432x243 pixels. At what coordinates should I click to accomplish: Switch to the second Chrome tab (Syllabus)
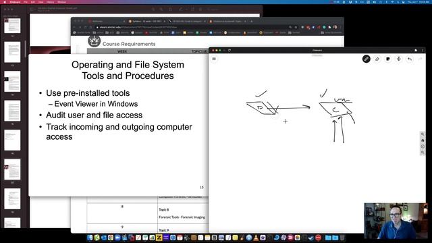(146, 21)
